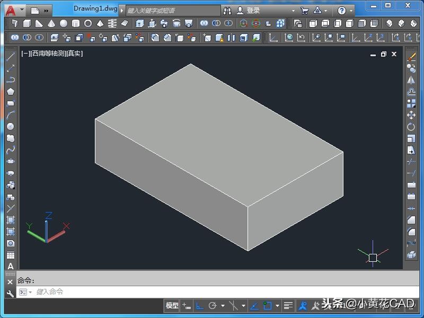Choose the Cone solid tool
This screenshot has width=424, height=318.
[51, 23]
